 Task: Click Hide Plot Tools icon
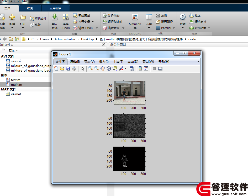[x=154, y=68]
